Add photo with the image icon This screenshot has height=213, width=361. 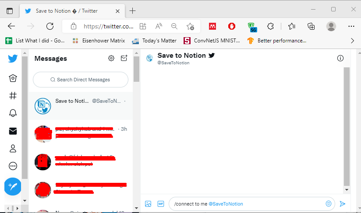pos(148,204)
